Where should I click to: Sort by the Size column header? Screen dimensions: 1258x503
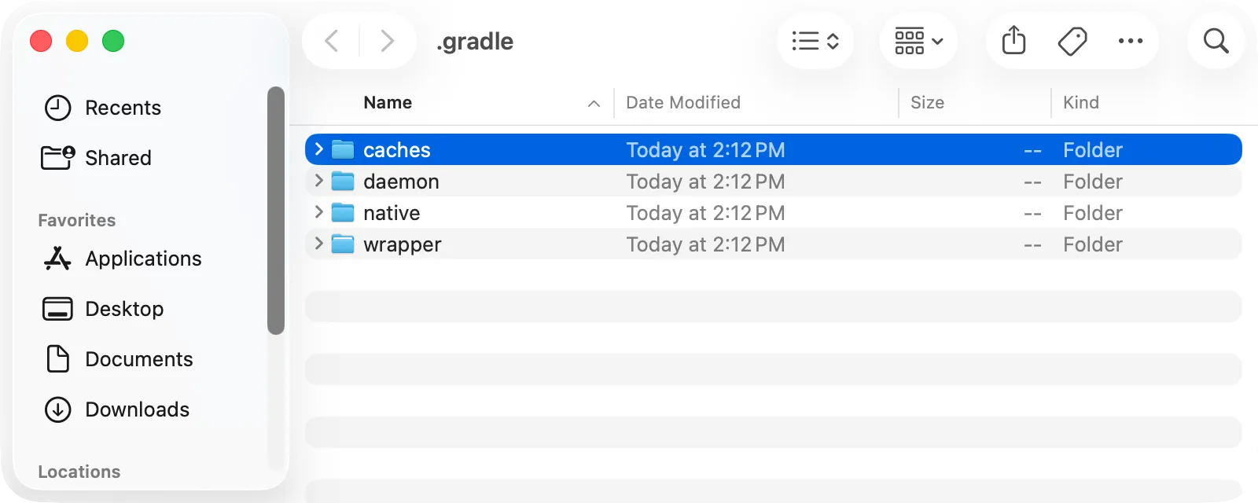[927, 103]
